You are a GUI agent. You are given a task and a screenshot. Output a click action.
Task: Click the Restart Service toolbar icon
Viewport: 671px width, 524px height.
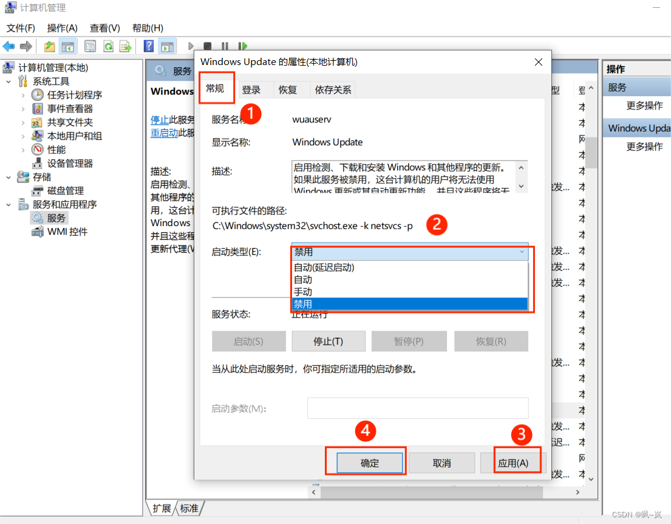point(243,46)
